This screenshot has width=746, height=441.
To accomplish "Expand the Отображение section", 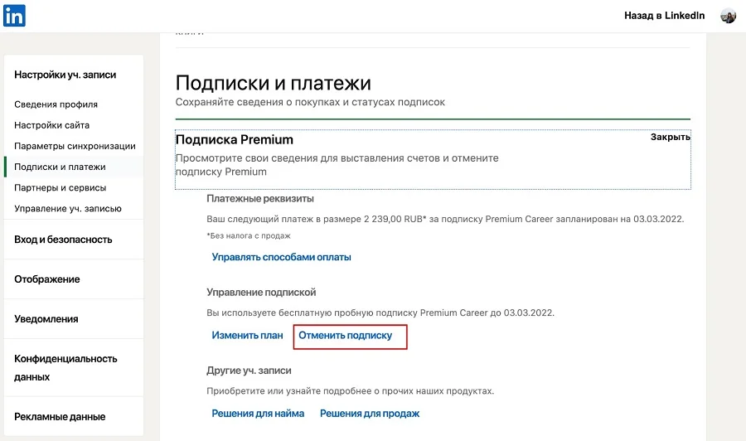I will (47, 279).
